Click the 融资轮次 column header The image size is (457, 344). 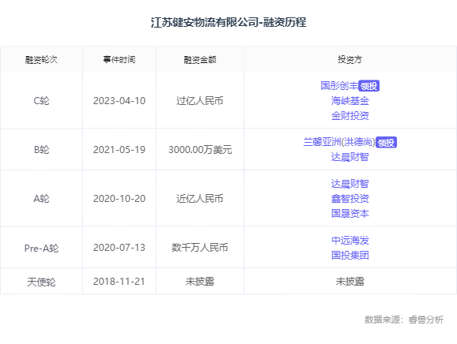coord(41,60)
